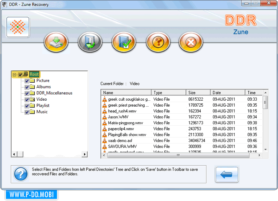
Task: Select the Root tree item
Action: pos(34,74)
